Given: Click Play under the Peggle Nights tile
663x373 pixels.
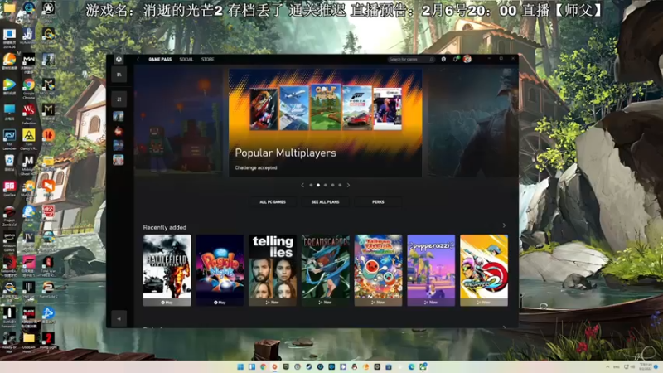Looking at the screenshot, I should pos(220,303).
